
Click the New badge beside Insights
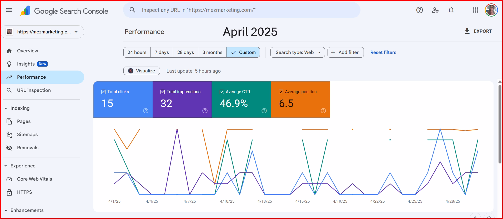pyautogui.click(x=42, y=64)
